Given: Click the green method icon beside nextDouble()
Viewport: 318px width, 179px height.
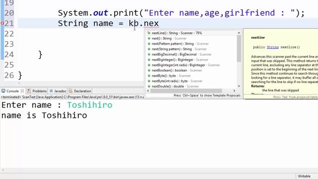Looking at the screenshot, I should tap(149, 86).
